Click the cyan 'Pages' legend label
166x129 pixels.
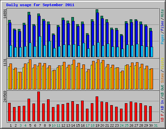[162, 39]
